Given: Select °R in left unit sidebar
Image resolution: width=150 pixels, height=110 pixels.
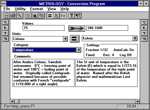Looking at the screenshot, I should click(5, 39).
